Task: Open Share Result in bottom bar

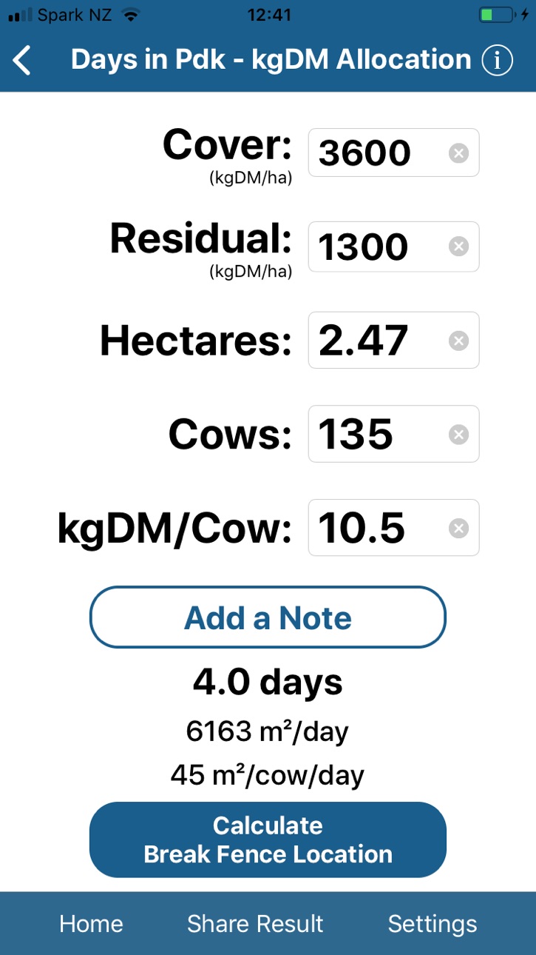Action: pos(255,924)
